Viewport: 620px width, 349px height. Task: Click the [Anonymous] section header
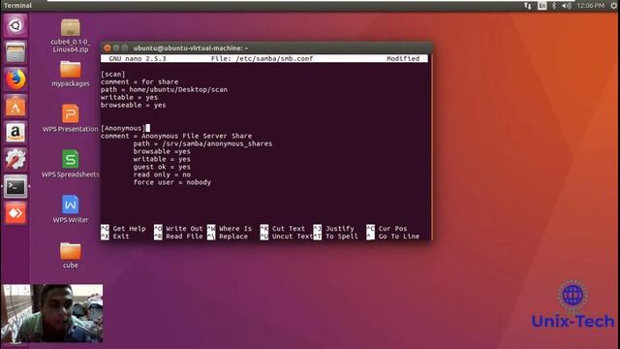(x=123, y=128)
